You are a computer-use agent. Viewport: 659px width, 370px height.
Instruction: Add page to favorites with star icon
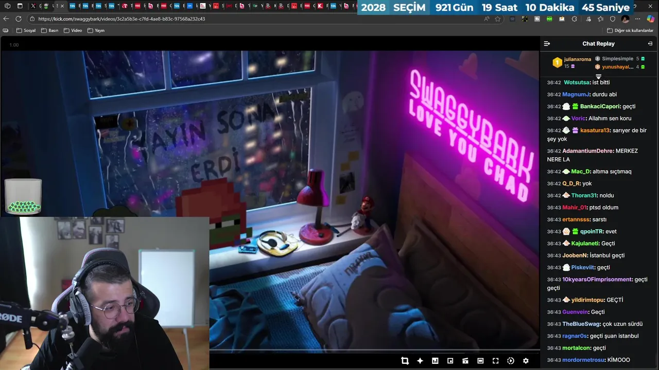click(x=498, y=18)
